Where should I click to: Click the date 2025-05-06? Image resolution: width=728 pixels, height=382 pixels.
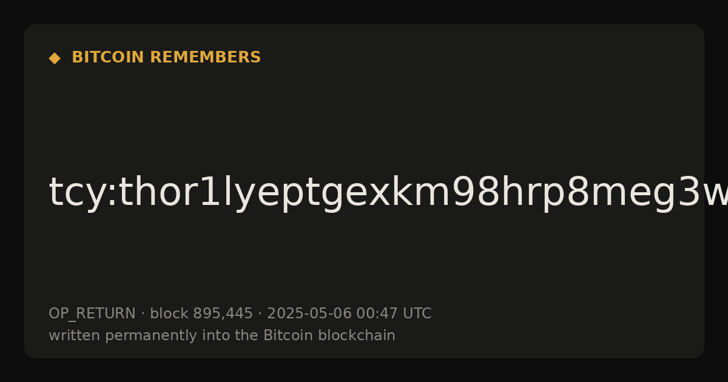click(309, 313)
